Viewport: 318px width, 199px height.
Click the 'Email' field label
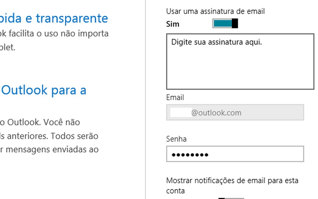point(175,97)
